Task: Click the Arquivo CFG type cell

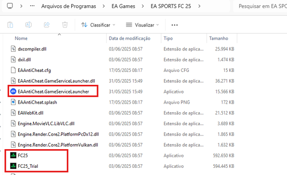Action: tap(176, 70)
